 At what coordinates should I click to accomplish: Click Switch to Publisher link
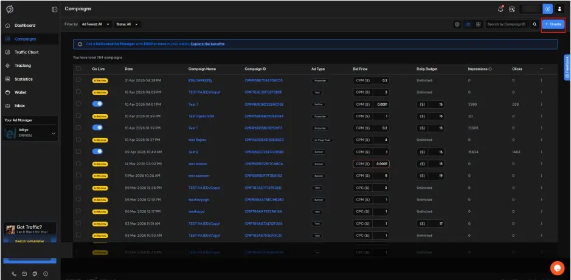point(30,241)
